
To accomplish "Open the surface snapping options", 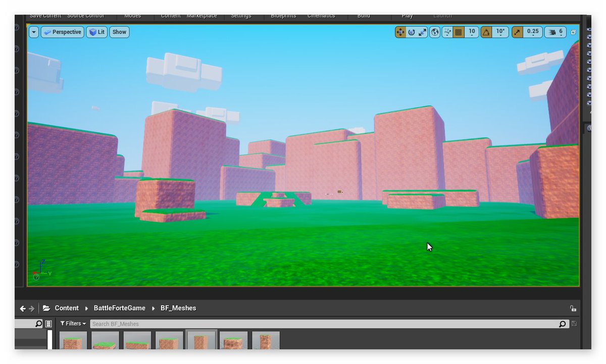I will point(447,32).
